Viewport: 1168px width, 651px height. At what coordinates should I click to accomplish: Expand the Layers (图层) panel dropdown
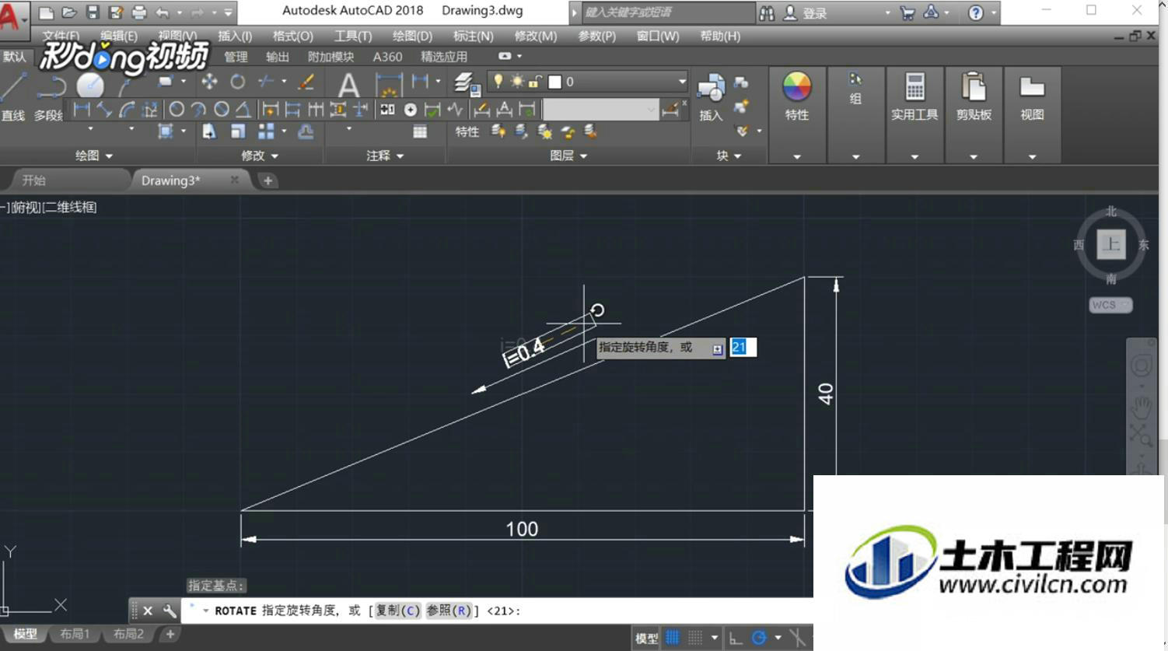pyautogui.click(x=568, y=156)
